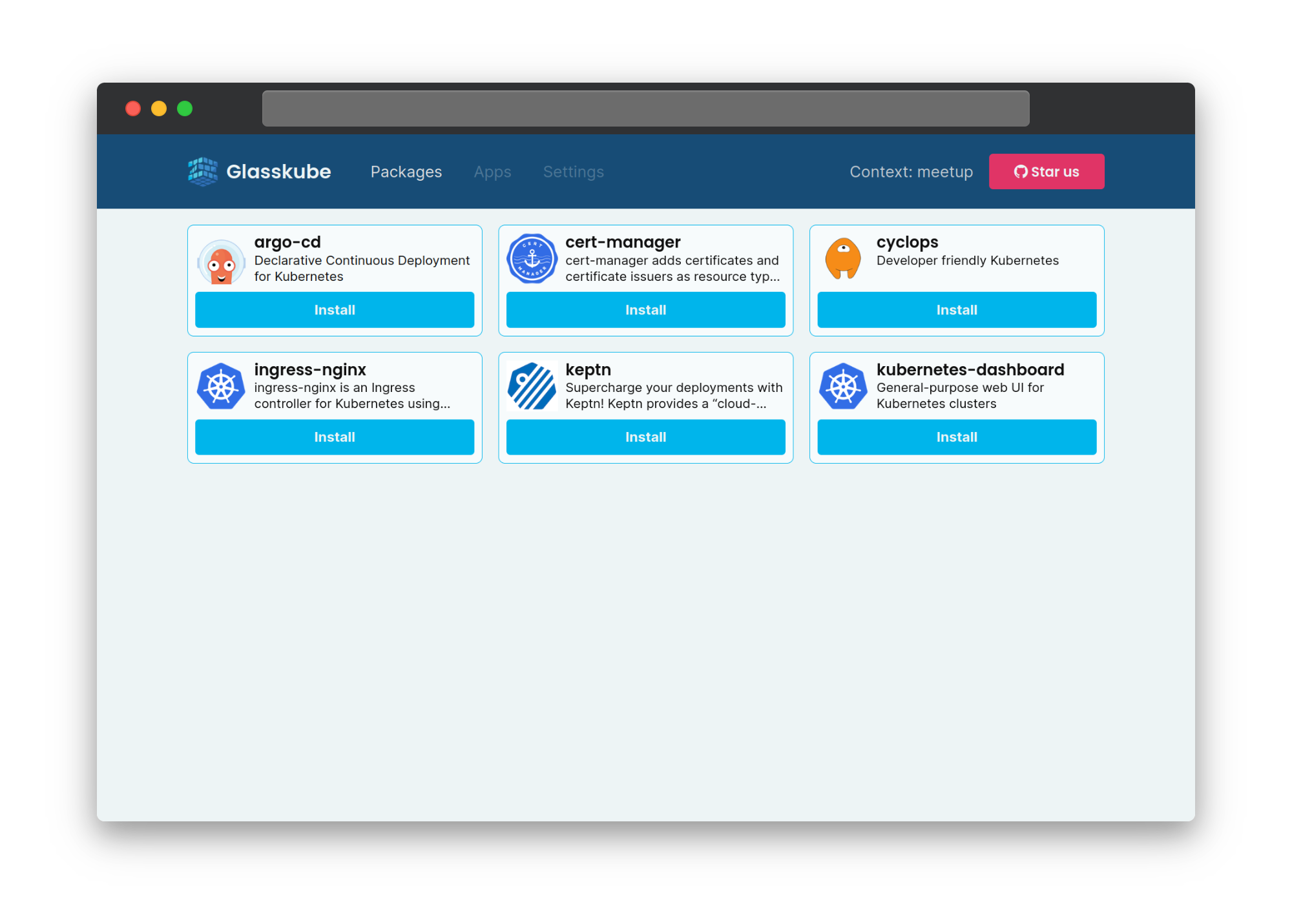Switch to the Apps section
1292x904 pixels.
click(x=492, y=172)
